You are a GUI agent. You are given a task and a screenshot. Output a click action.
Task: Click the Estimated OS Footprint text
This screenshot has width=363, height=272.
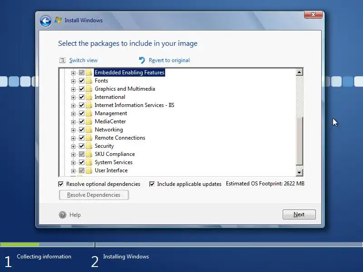(x=265, y=184)
